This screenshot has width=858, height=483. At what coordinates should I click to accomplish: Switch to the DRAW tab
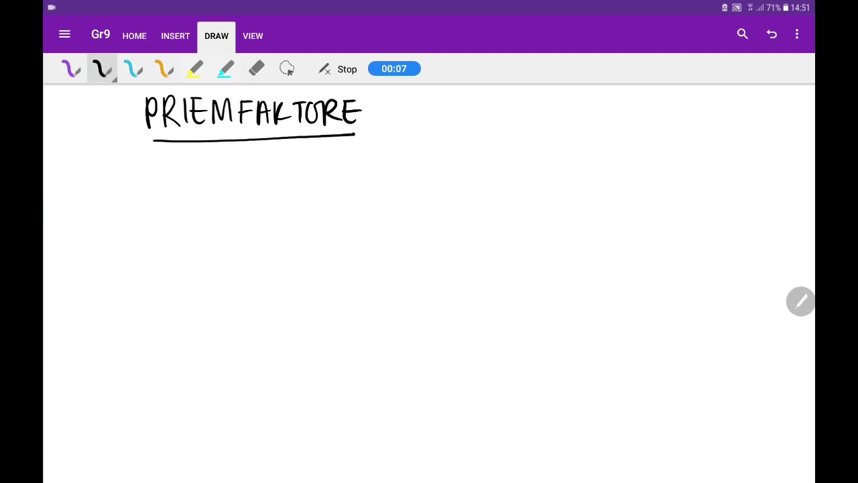217,36
